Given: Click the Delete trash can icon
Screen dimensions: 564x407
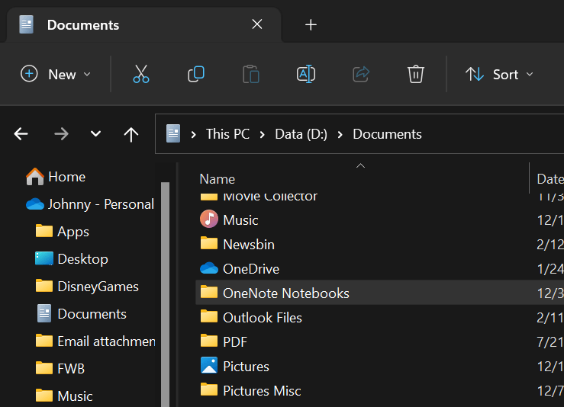Looking at the screenshot, I should 416,74.
